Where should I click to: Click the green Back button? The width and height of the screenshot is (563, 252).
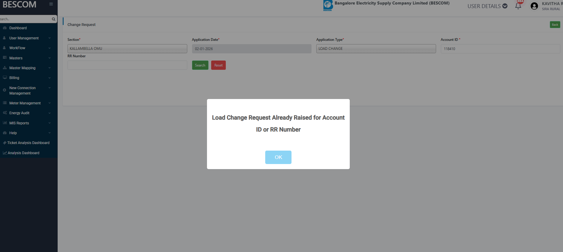555,25
